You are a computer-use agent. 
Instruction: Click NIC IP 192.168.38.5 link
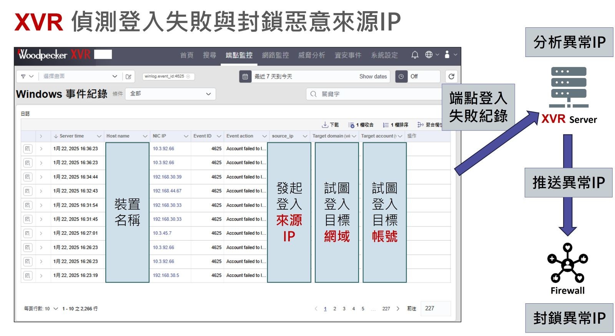[166, 276]
